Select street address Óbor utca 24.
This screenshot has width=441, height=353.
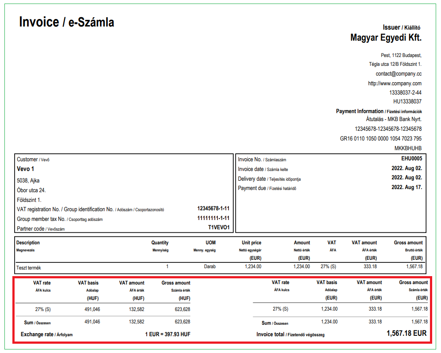[31, 190]
